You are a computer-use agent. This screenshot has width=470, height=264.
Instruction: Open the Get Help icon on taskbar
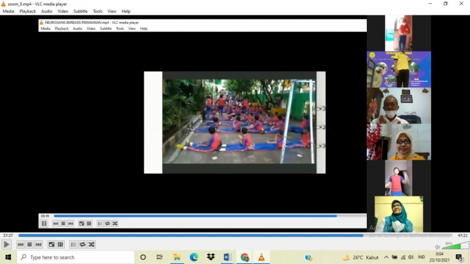(308, 257)
